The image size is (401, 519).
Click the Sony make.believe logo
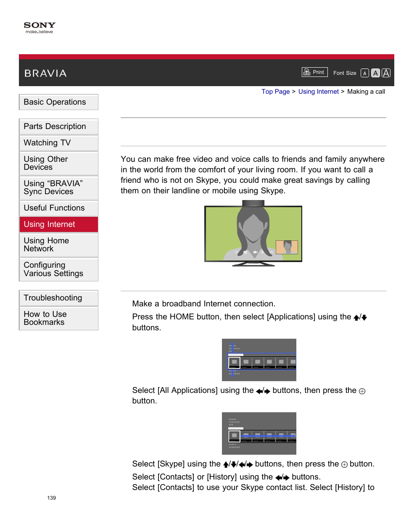(x=40, y=28)
